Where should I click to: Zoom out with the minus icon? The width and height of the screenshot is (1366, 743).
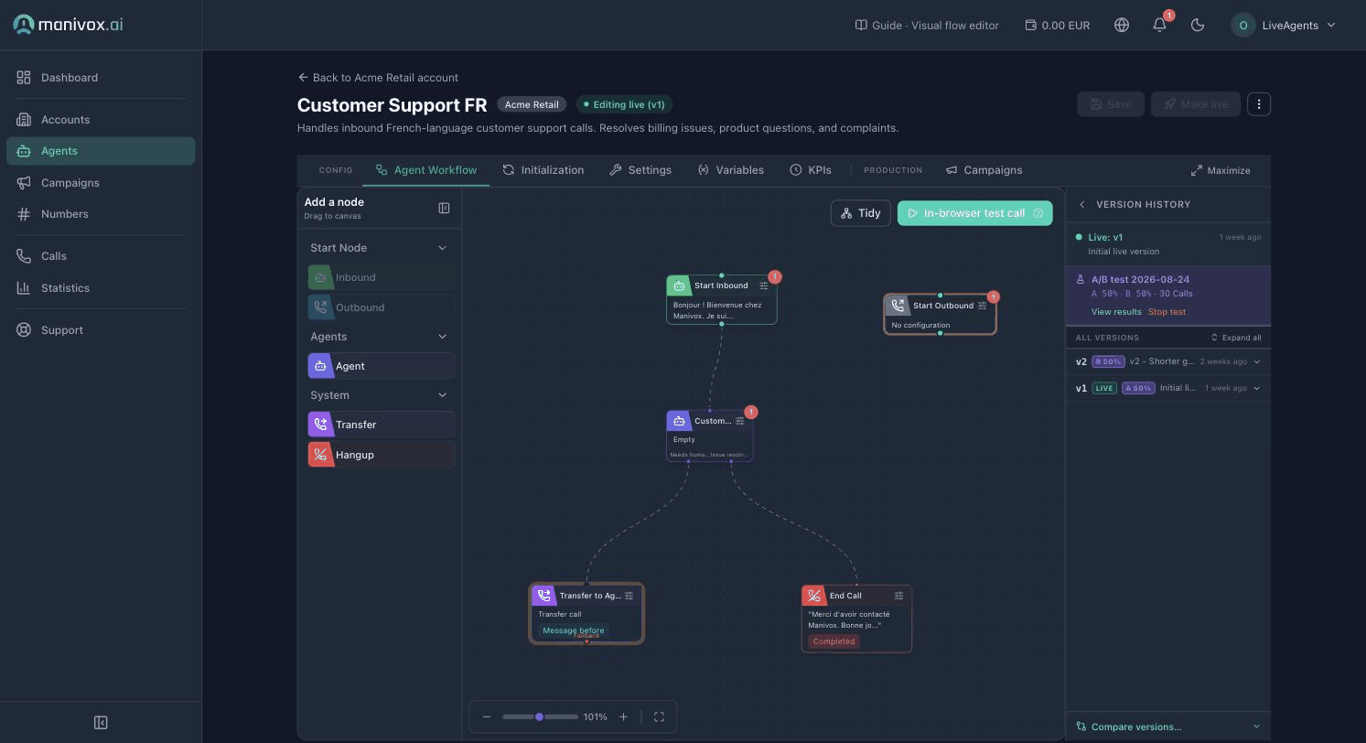487,716
